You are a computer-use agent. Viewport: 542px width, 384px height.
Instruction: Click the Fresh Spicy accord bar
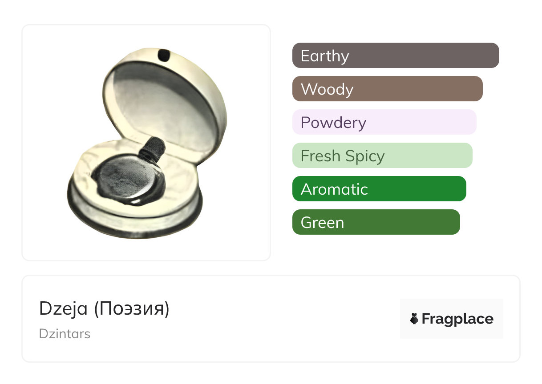(x=382, y=156)
